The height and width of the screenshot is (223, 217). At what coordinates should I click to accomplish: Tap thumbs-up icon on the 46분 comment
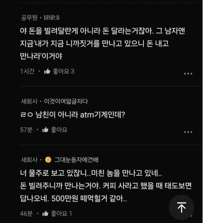[45, 213]
